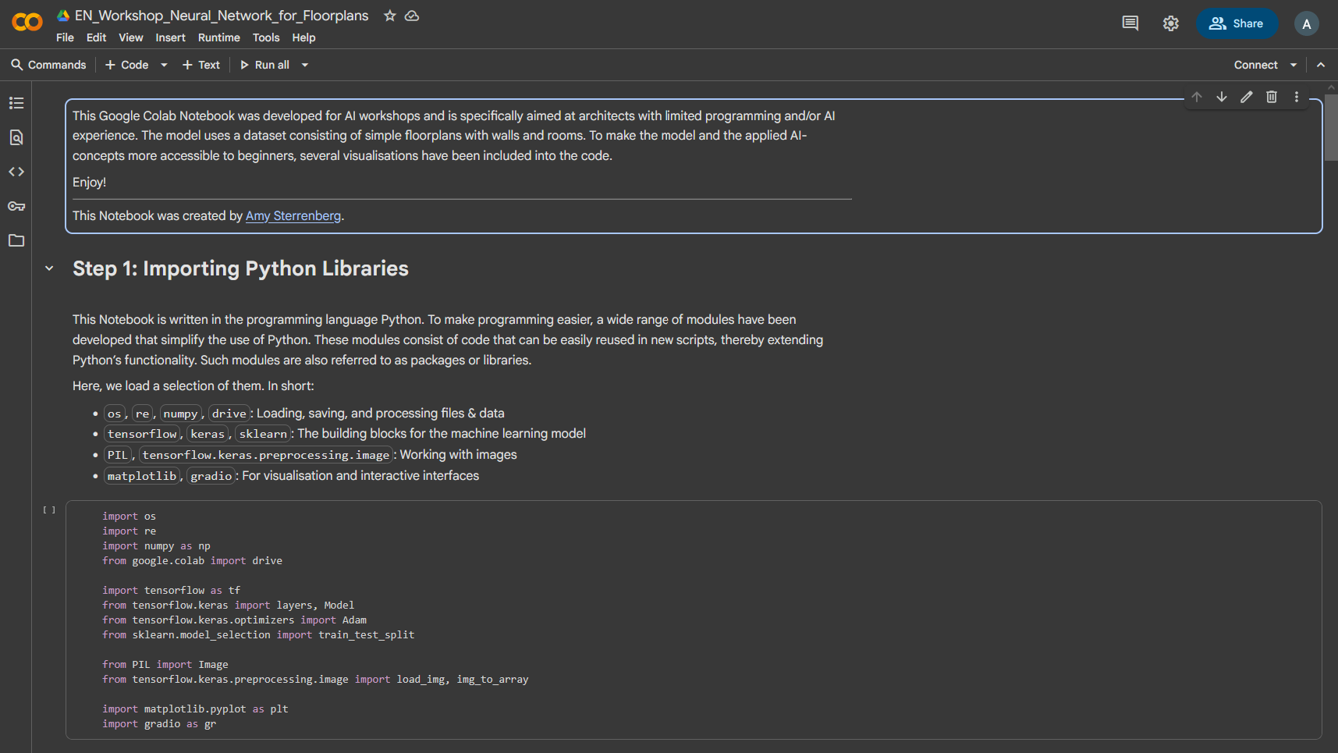Open the Table of contents sidebar panel
This screenshot has height=753, width=1338.
[x=16, y=103]
